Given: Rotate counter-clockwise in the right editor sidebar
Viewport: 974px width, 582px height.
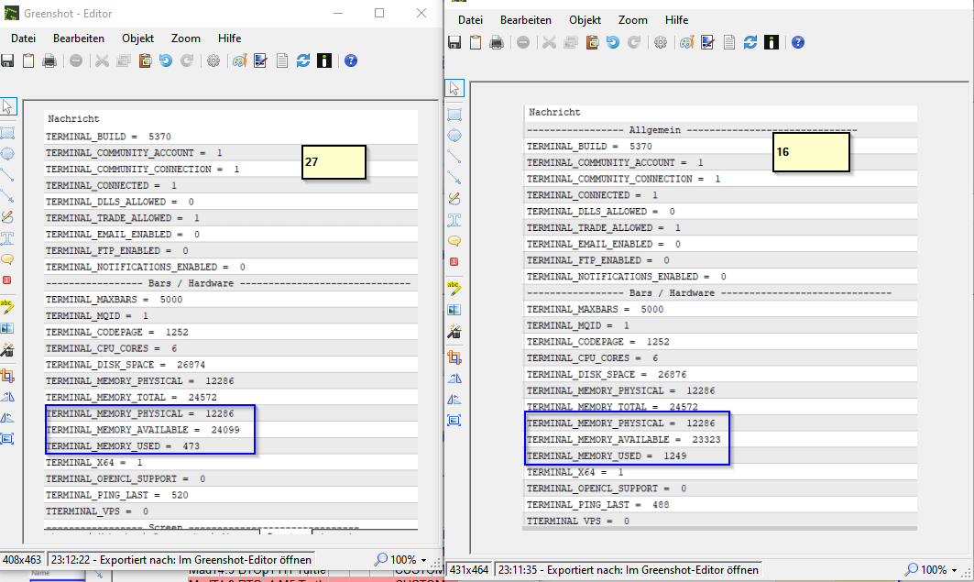Looking at the screenshot, I should click(454, 379).
